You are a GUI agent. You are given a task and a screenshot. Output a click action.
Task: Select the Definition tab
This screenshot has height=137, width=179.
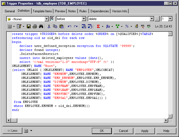(x=24, y=11)
